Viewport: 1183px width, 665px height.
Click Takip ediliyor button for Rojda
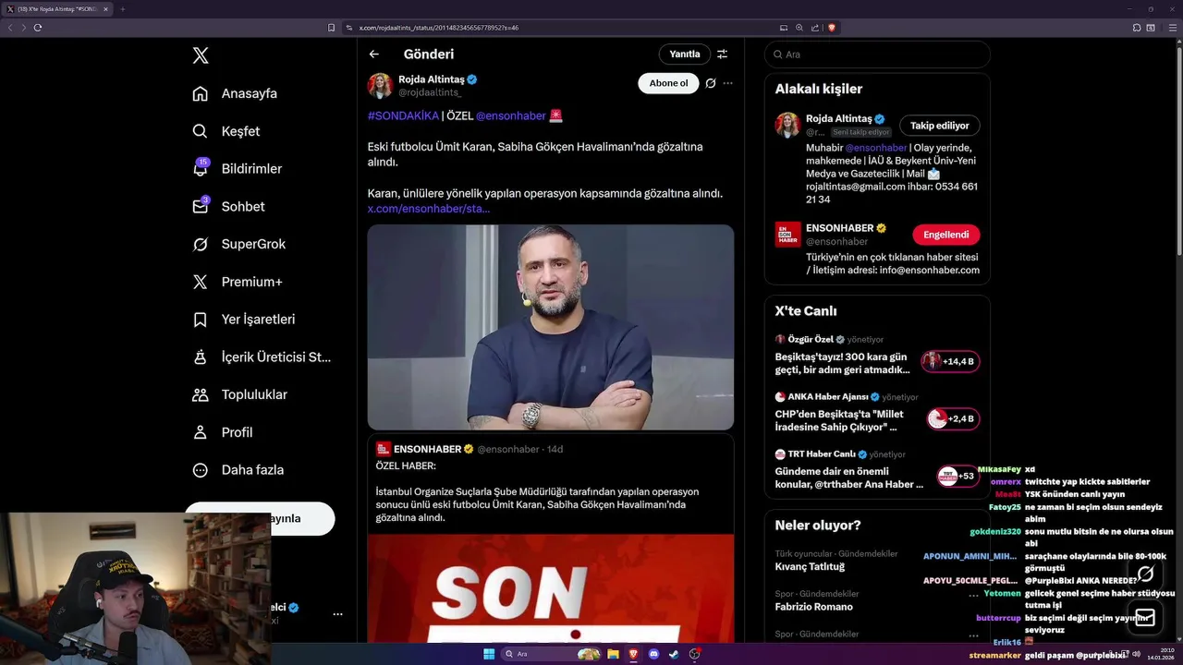[x=939, y=126]
